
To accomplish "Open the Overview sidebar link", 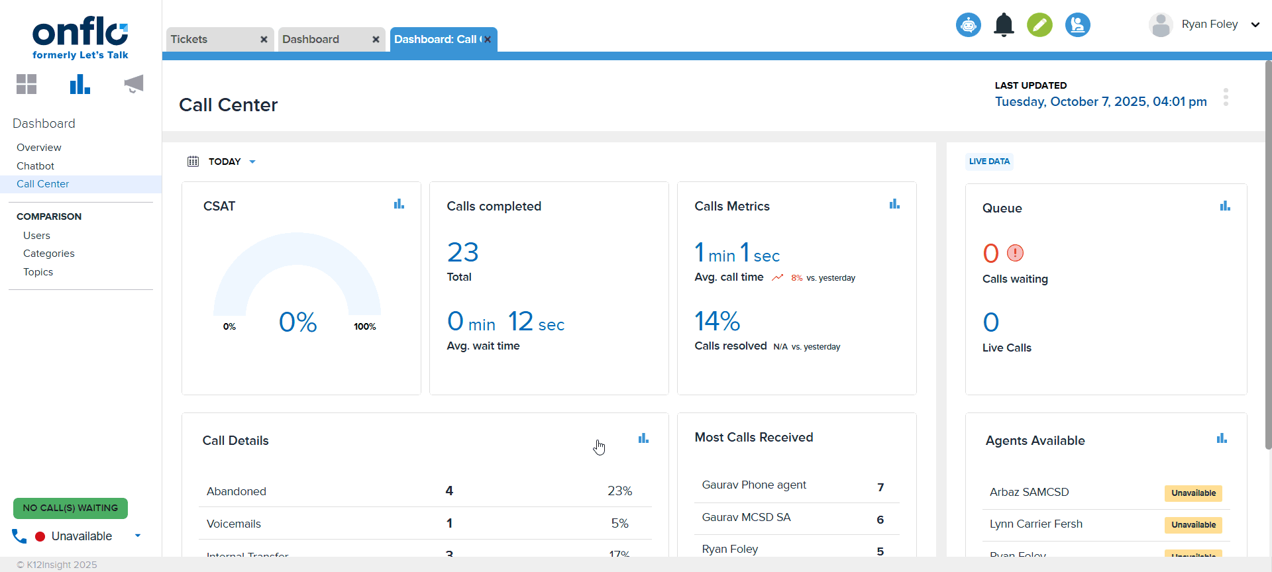I will [39, 148].
